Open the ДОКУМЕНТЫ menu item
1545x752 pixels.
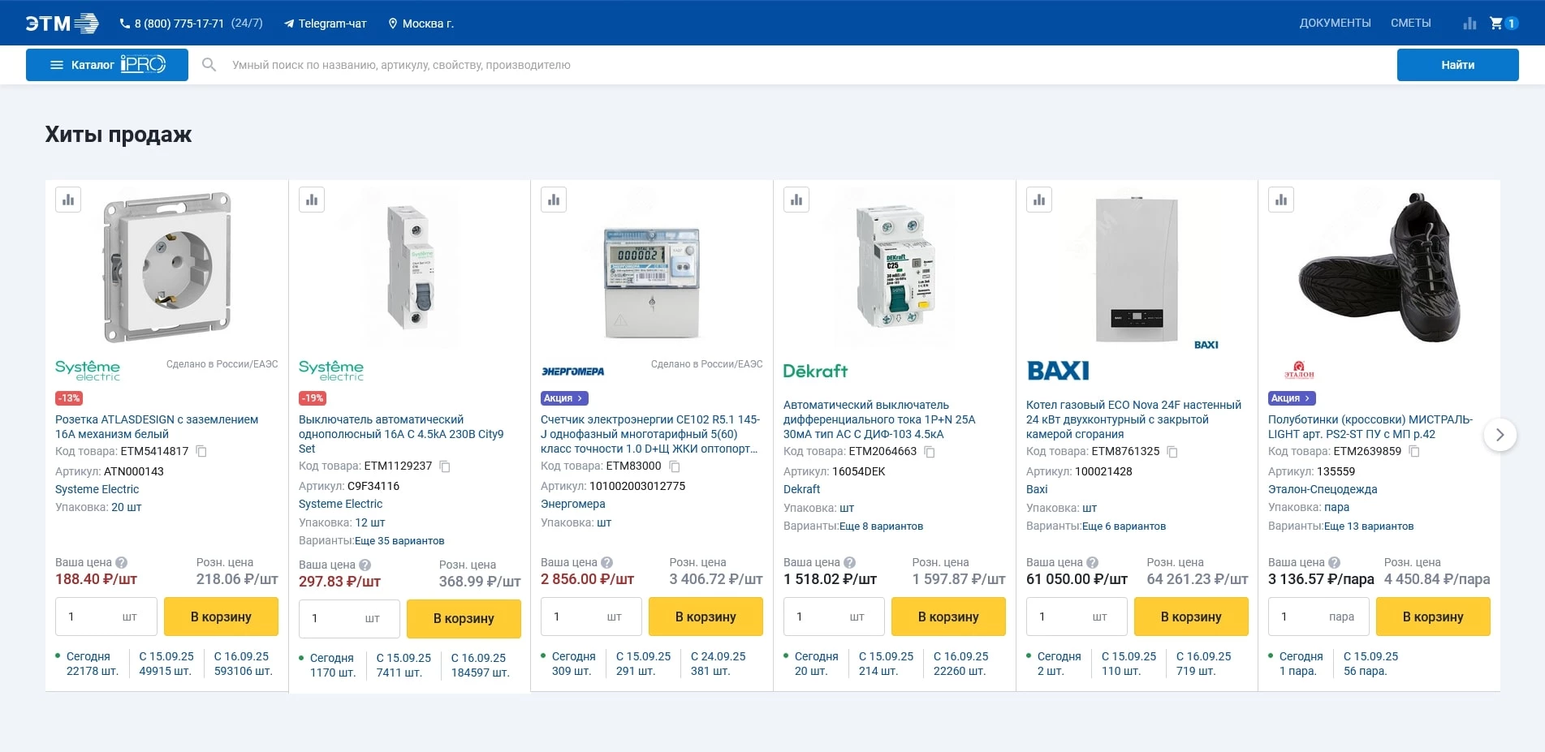[1335, 23]
